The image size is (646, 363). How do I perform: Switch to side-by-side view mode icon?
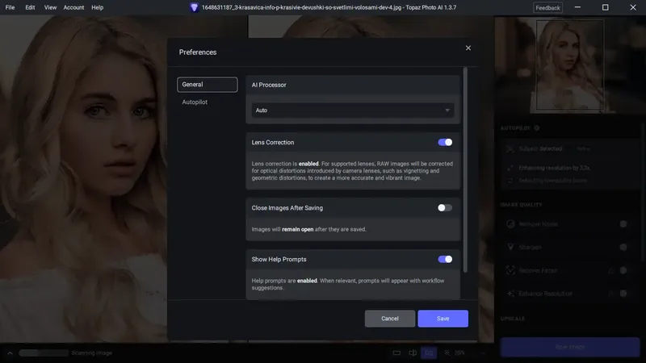[x=429, y=353]
